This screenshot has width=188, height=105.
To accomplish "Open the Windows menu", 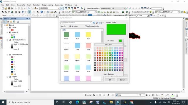I will pos(68,5).
